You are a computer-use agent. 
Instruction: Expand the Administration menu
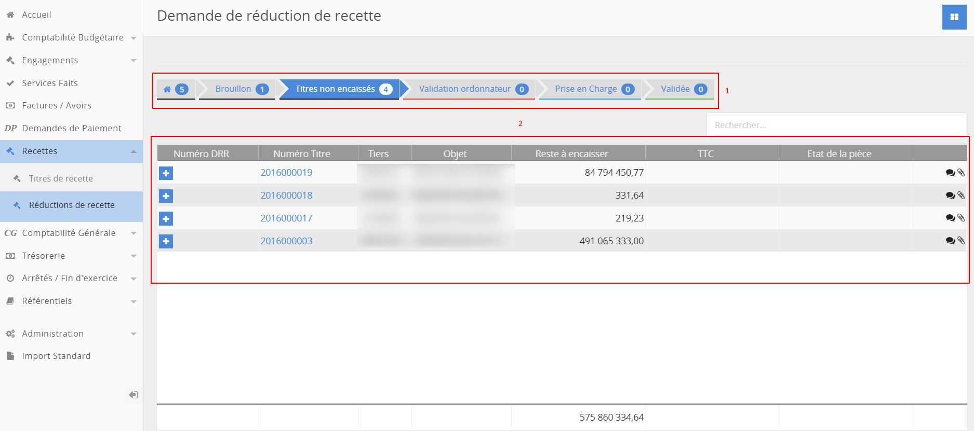click(71, 333)
